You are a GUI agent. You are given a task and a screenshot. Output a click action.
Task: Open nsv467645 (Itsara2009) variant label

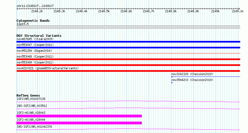coord(35,39)
